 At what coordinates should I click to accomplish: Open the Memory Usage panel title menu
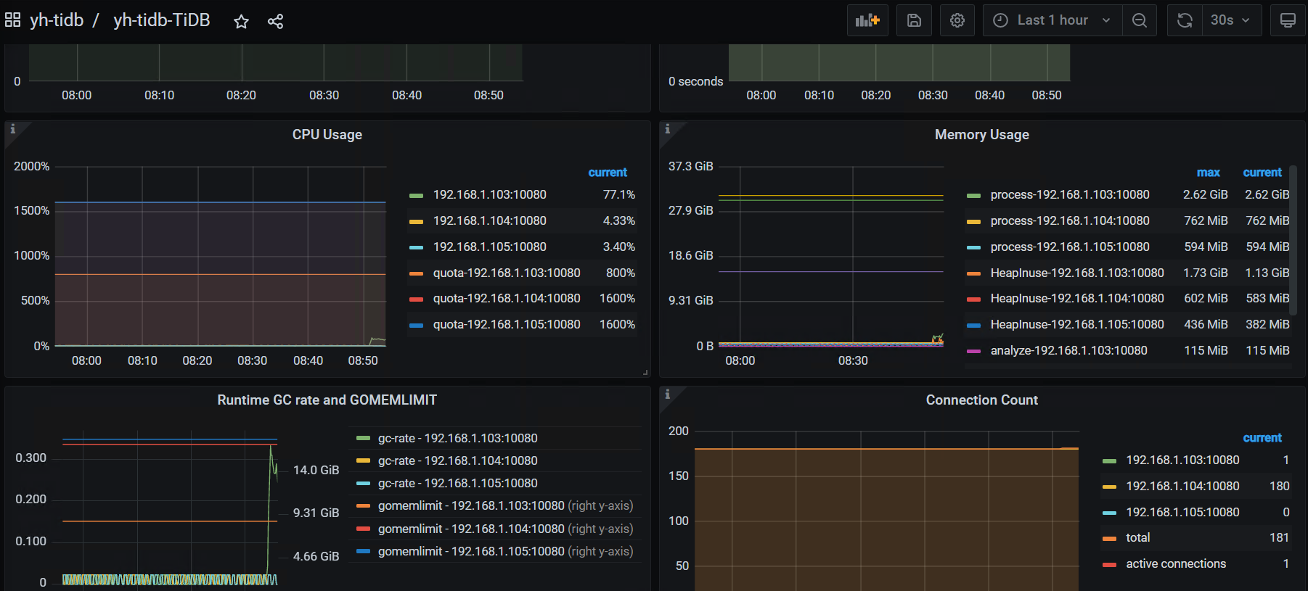pos(981,135)
